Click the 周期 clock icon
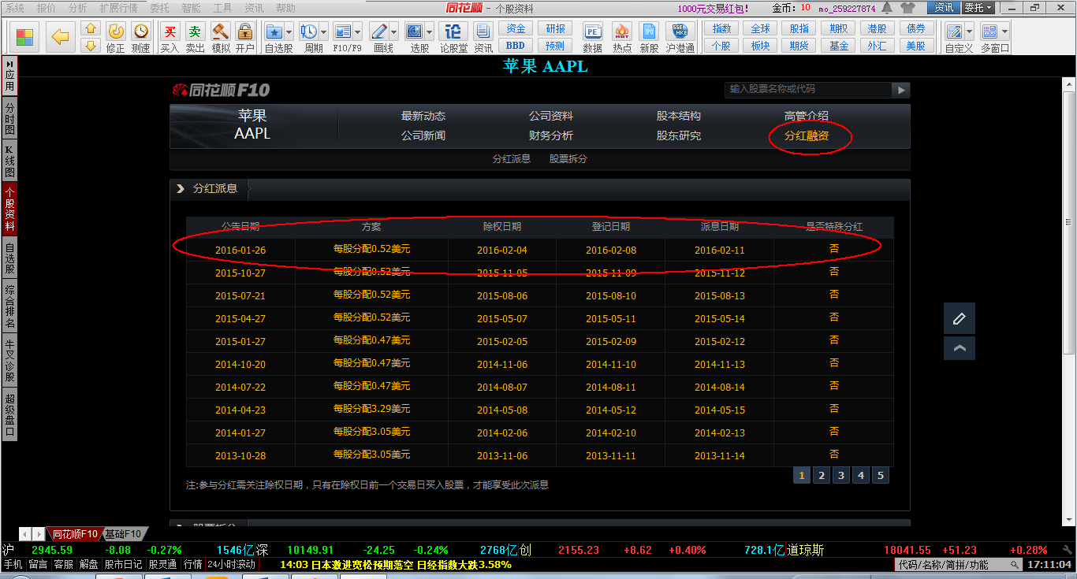 click(x=308, y=32)
